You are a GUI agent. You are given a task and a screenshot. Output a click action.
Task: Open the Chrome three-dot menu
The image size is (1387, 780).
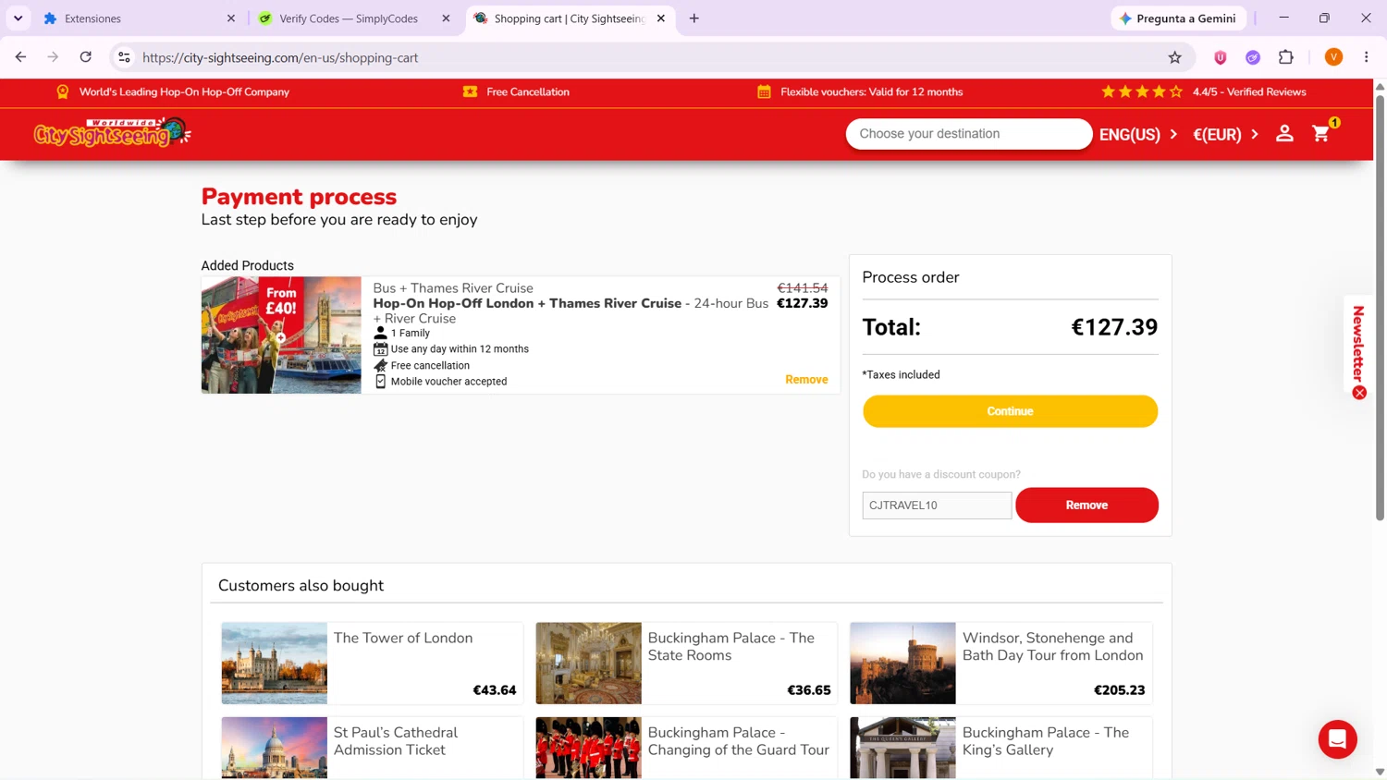point(1366,57)
